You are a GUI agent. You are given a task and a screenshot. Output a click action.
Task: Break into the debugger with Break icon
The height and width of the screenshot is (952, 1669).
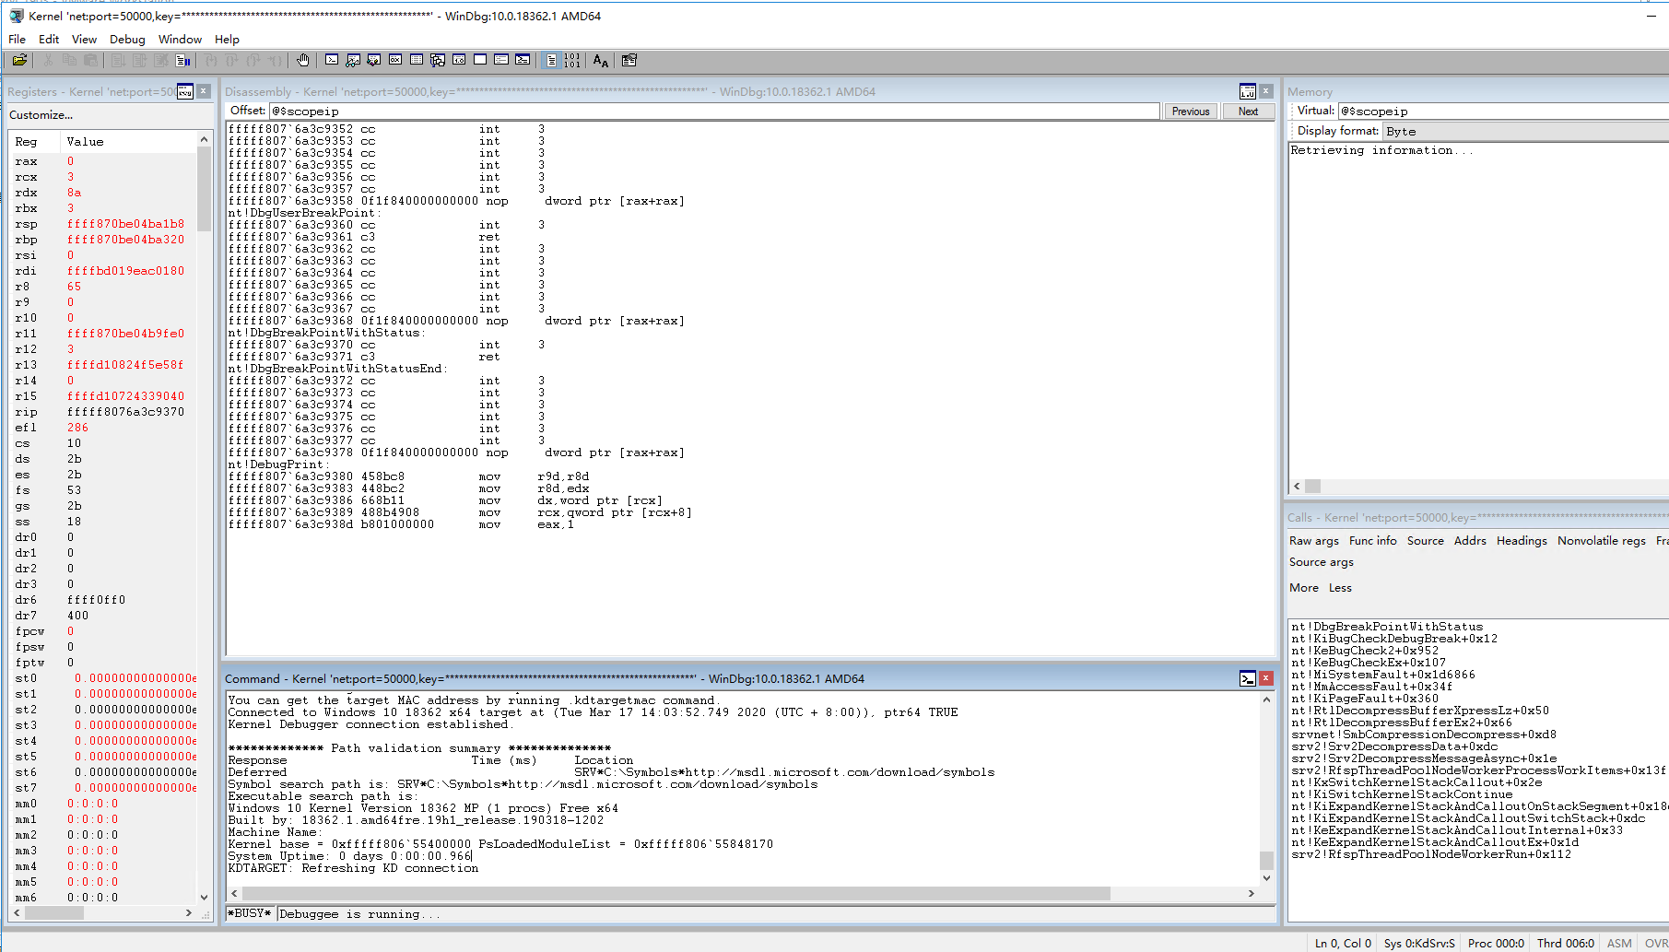pyautogui.click(x=182, y=60)
